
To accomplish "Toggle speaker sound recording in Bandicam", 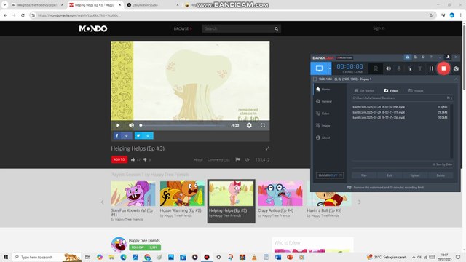I will click(388, 68).
